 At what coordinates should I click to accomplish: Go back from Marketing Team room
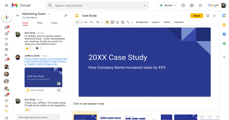tap(18, 15)
